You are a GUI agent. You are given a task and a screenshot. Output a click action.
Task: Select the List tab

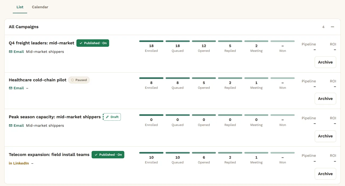coord(20,7)
